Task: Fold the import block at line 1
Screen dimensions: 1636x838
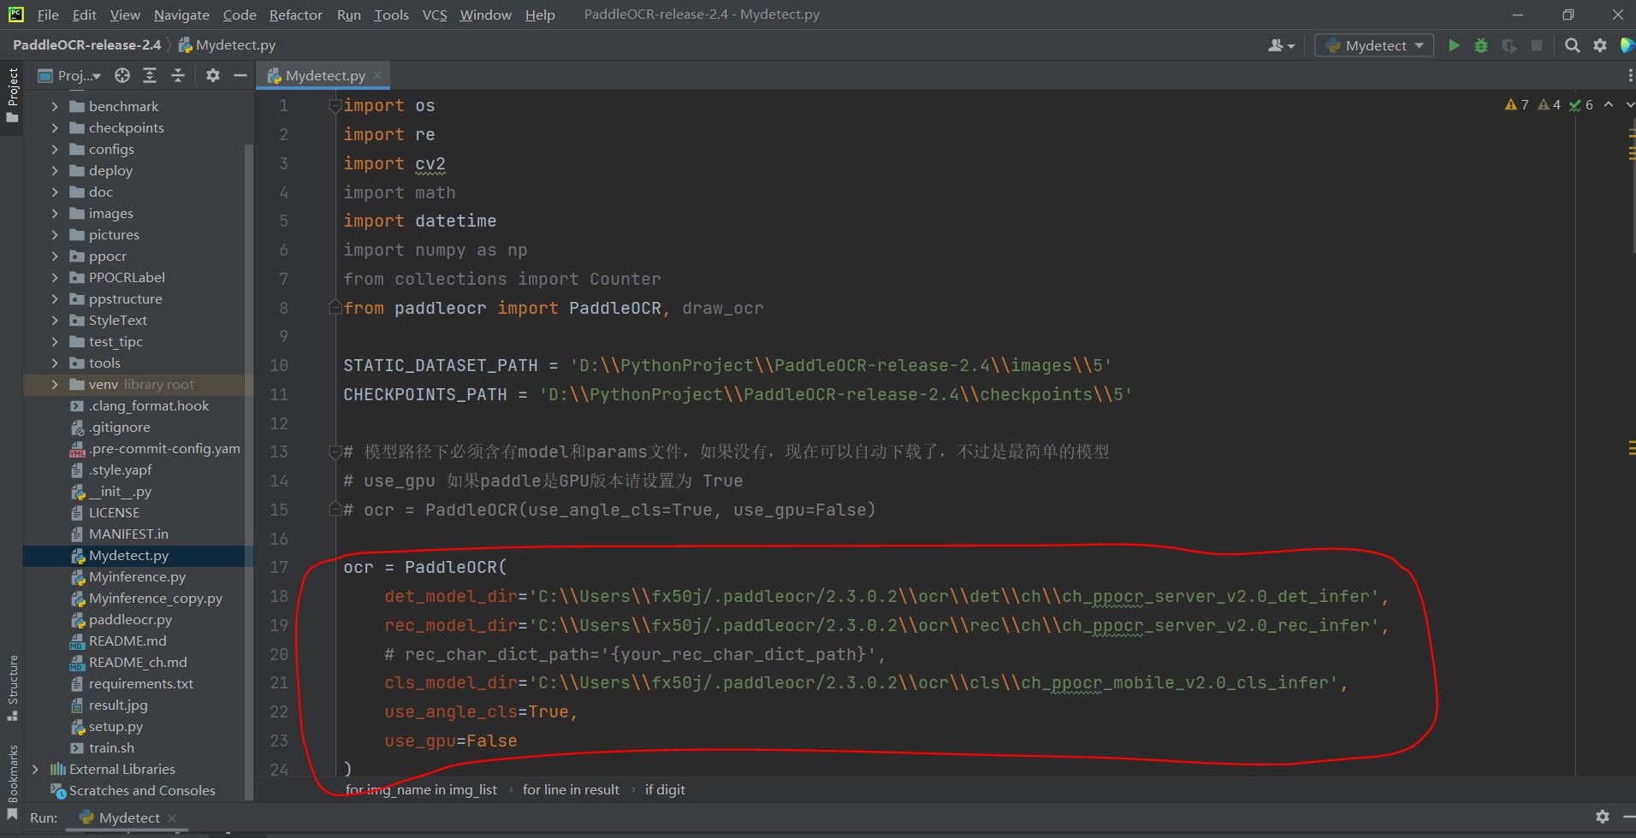Action: [x=335, y=106]
